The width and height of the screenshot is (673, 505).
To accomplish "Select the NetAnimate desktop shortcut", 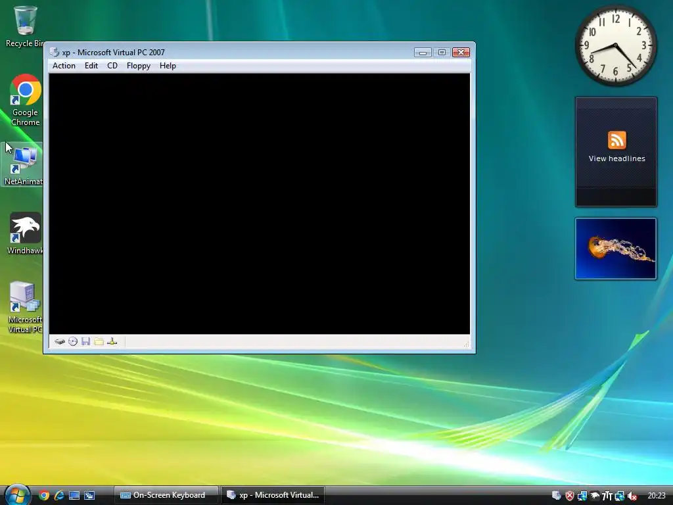I will click(23, 165).
